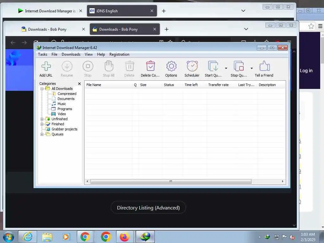Click the horizontal scrollbar thumb in download list

pos(171,181)
